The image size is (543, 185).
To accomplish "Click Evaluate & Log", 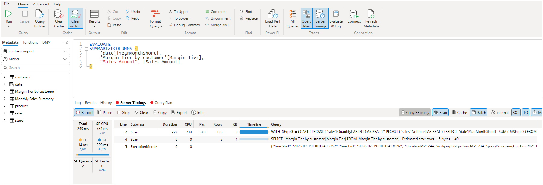I will pyautogui.click(x=336, y=19).
